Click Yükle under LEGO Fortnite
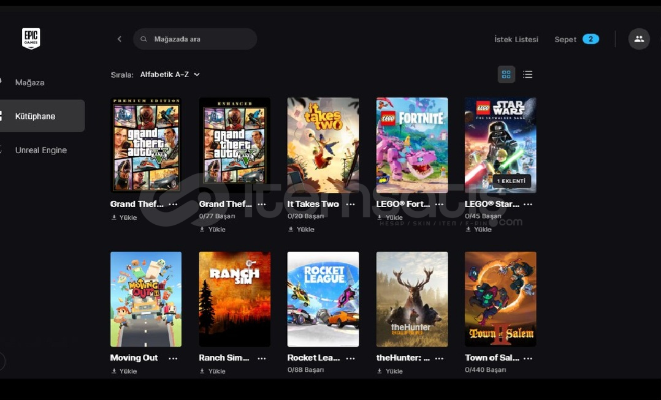 click(x=390, y=217)
